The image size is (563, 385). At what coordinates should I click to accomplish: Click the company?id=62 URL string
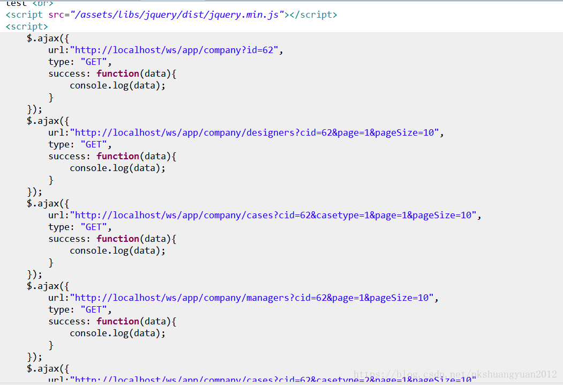point(174,50)
